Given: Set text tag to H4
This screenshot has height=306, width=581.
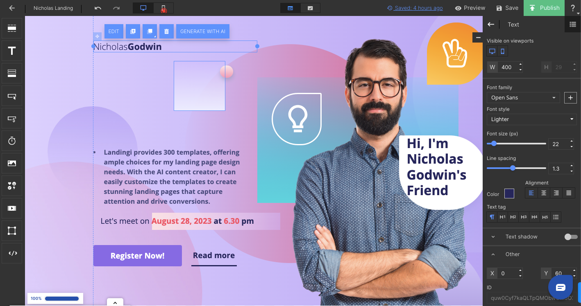Looking at the screenshot, I should [534, 217].
